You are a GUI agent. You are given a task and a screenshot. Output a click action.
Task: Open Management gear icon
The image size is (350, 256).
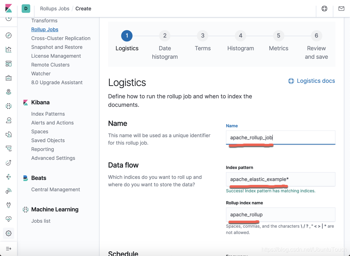coord(9,233)
